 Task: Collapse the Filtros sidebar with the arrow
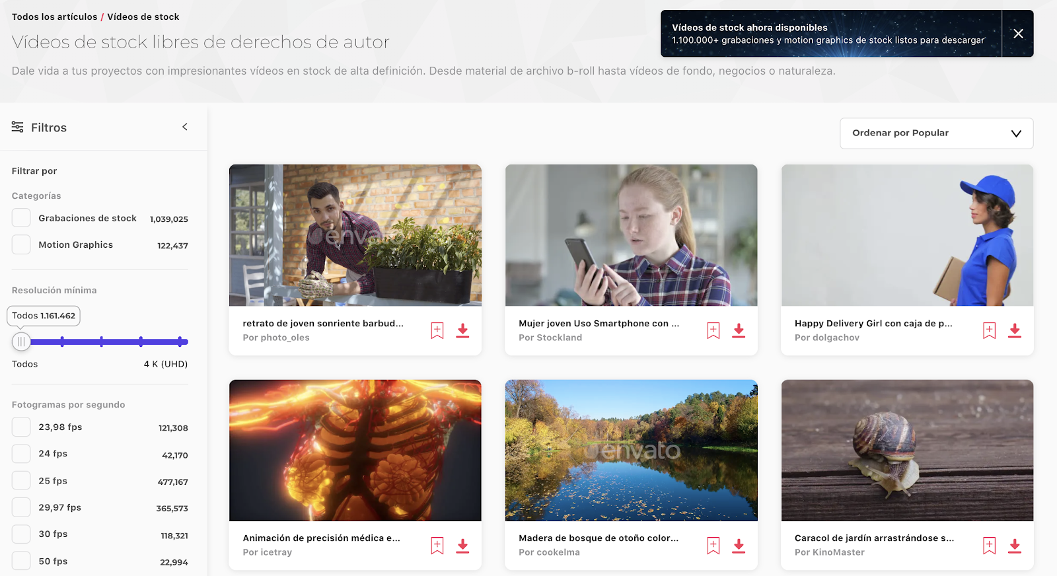tap(185, 127)
